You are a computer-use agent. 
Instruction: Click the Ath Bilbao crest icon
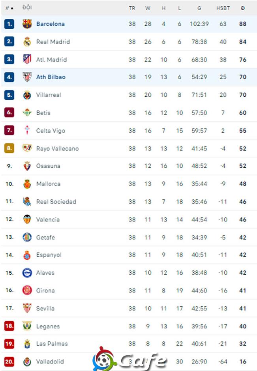coord(27,77)
